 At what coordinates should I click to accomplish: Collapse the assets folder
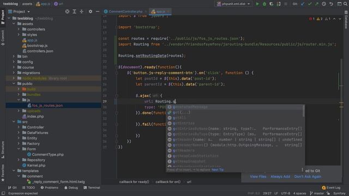tap(14, 24)
